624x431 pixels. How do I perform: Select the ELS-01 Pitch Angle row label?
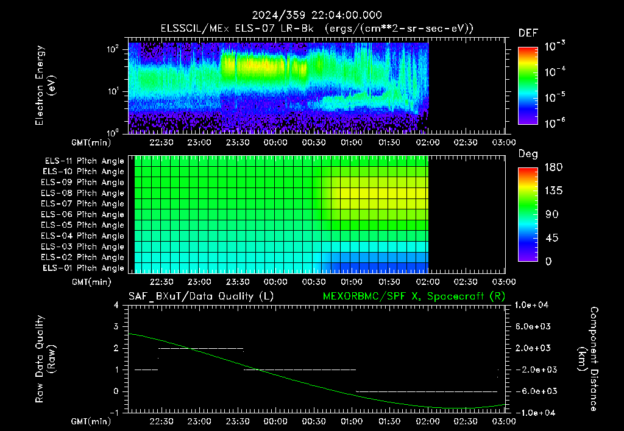83,268
